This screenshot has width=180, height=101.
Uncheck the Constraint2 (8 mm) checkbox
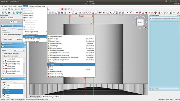[x=3, y=61]
